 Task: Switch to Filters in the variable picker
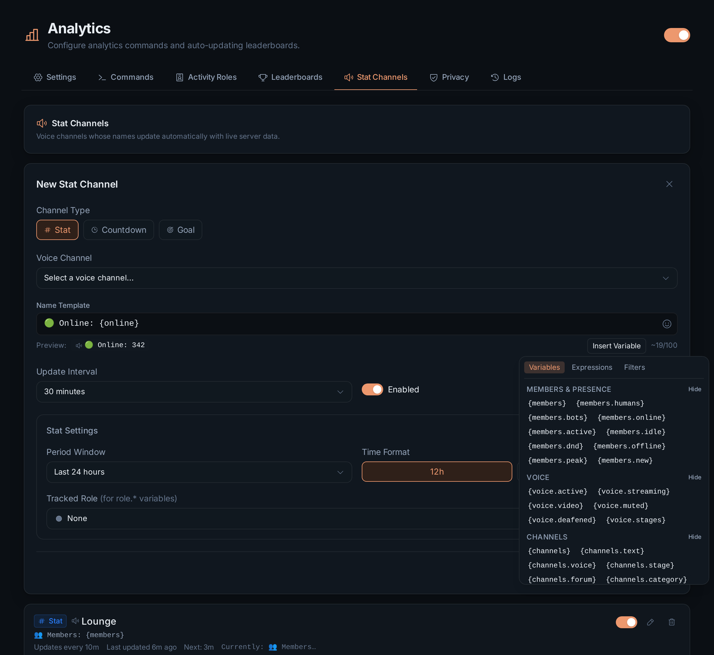click(x=634, y=368)
